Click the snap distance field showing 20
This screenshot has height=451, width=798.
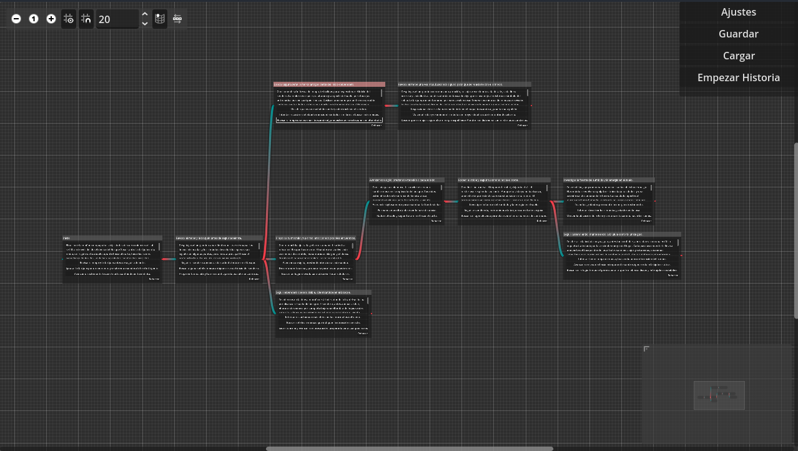[117, 19]
